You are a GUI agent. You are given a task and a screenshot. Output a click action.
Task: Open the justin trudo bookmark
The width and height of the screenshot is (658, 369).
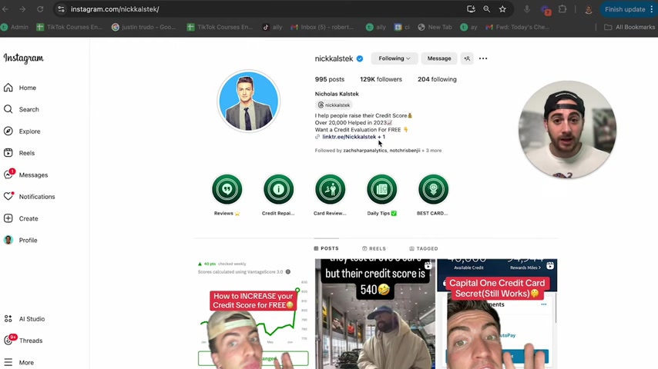point(144,27)
